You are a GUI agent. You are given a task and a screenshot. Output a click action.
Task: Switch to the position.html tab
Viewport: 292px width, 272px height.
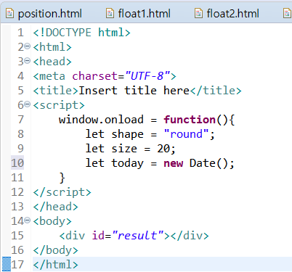coord(44,14)
